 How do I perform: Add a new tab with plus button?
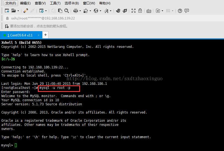(46, 35)
